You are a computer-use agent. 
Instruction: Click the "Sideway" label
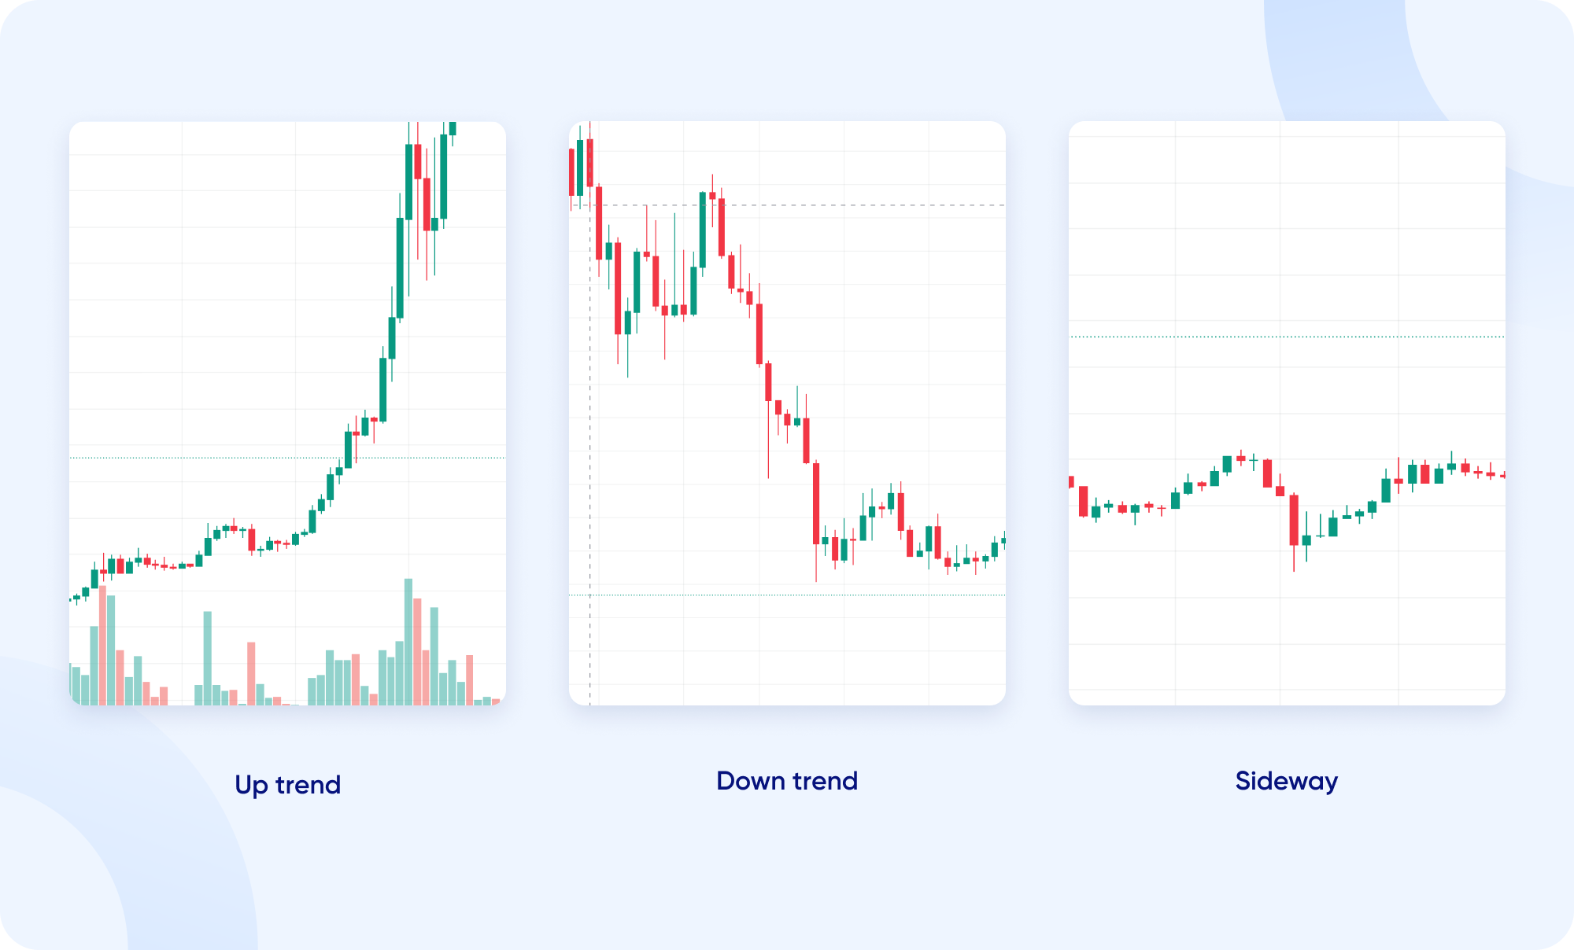coord(1286,781)
